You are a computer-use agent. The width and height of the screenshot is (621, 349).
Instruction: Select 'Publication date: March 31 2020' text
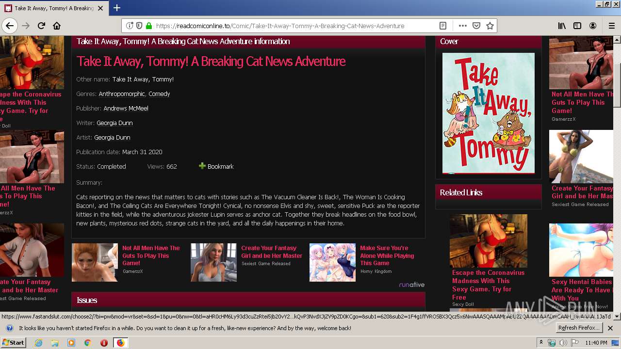pyautogui.click(x=119, y=152)
